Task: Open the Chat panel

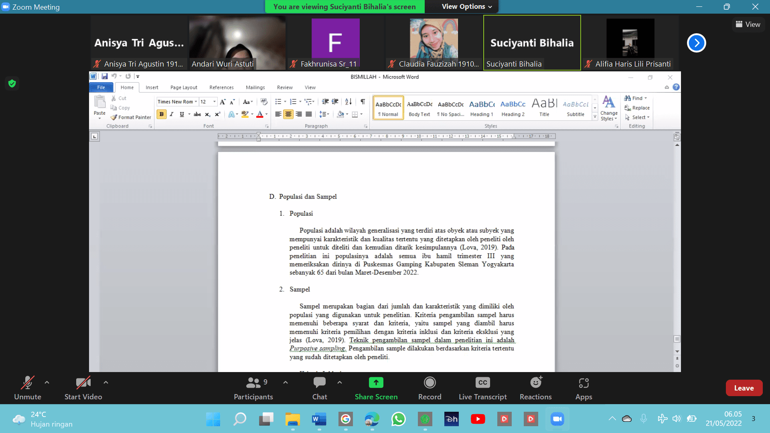Action: [x=320, y=388]
